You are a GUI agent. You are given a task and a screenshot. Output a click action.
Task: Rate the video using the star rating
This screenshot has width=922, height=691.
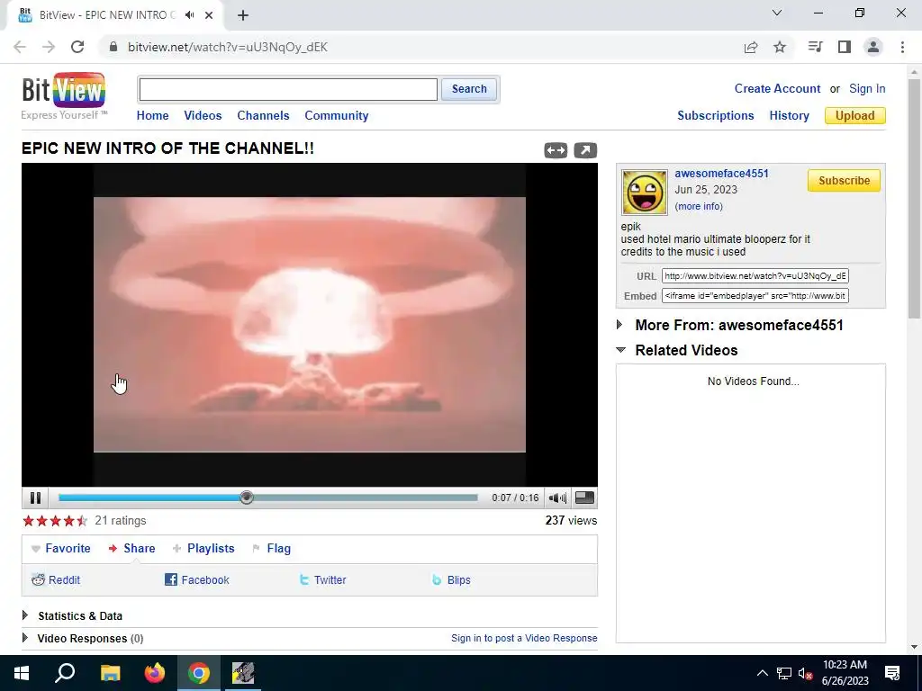click(x=55, y=521)
